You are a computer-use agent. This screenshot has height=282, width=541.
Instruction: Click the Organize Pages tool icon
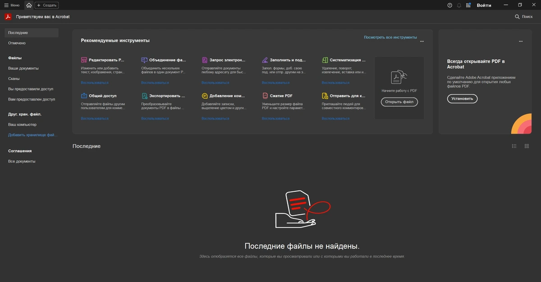point(325,60)
